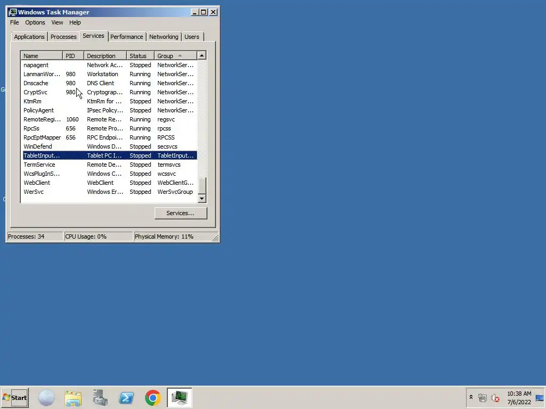Image resolution: width=546 pixels, height=409 pixels.
Task: Minimize the Task Manager window
Action: (195, 12)
